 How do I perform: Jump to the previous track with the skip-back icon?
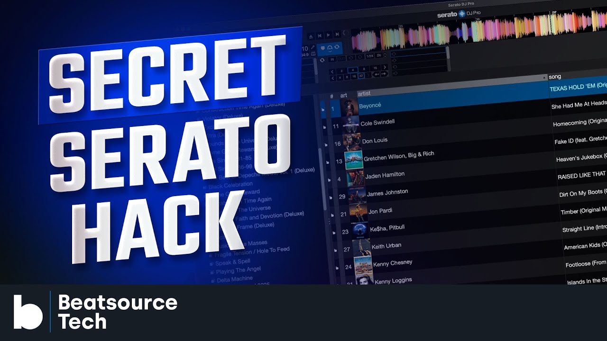[x=320, y=36]
